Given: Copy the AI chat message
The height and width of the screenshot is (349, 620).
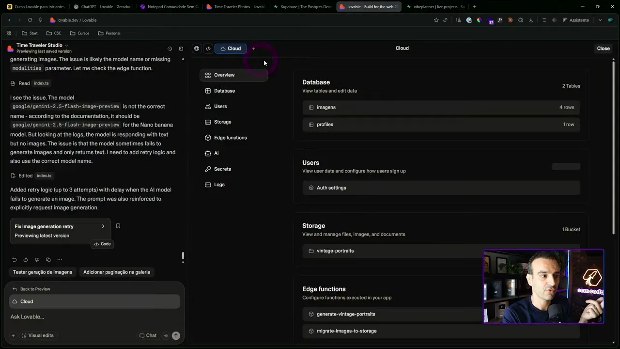Looking at the screenshot, I should [x=48, y=259].
